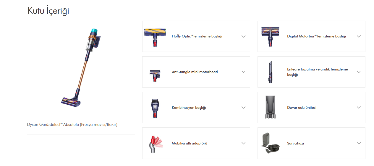The height and width of the screenshot is (166, 374).
Task: Click the Kutu İçeriği heading
Action: pos(48,11)
